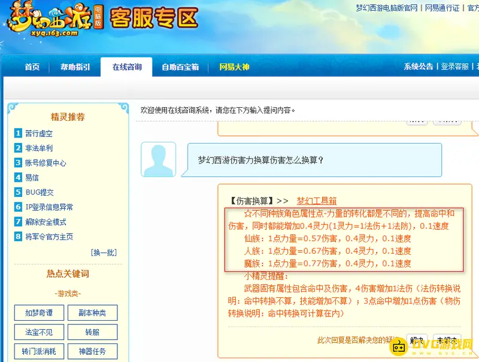Open the 帮助指引 tab

(75, 67)
